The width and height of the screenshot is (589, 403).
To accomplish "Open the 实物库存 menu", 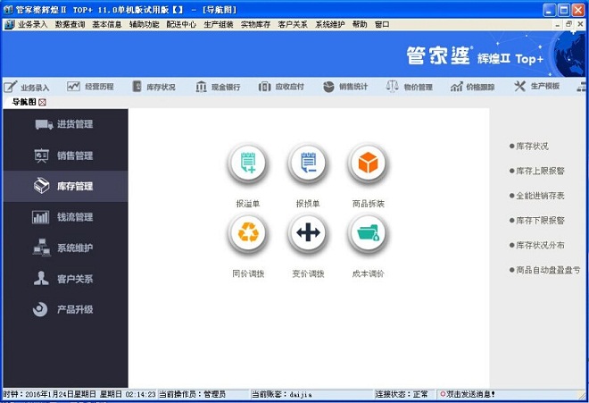I will (x=255, y=24).
